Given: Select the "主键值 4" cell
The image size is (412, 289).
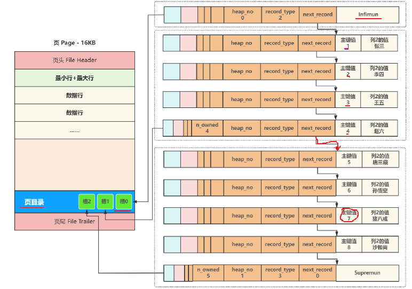Looking at the screenshot, I should [348, 128].
